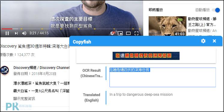Screen dimensions: 224x112
Task: Switch to miniplayer mode
Action: pos(120,33)
